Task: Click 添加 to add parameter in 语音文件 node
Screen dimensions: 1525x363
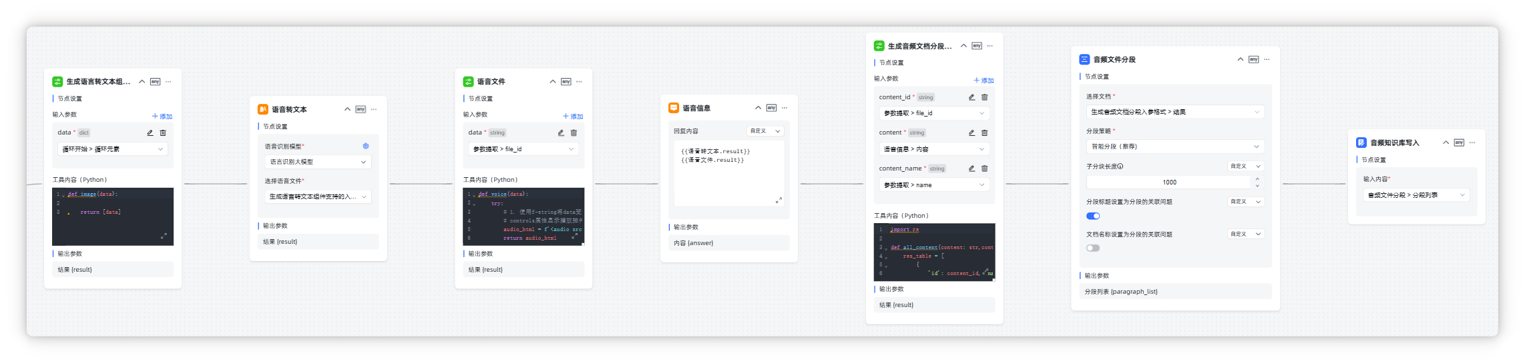Action: (573, 117)
